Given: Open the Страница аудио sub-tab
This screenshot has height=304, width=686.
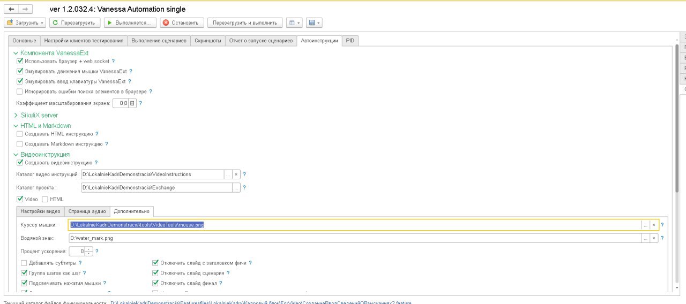Looking at the screenshot, I should (87, 211).
